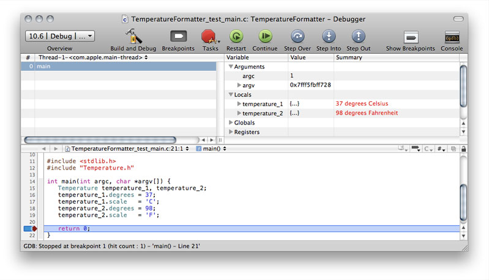Click the variables pane vertical scrollbar thumb
This screenshot has width=489, height=280.
(463, 86)
